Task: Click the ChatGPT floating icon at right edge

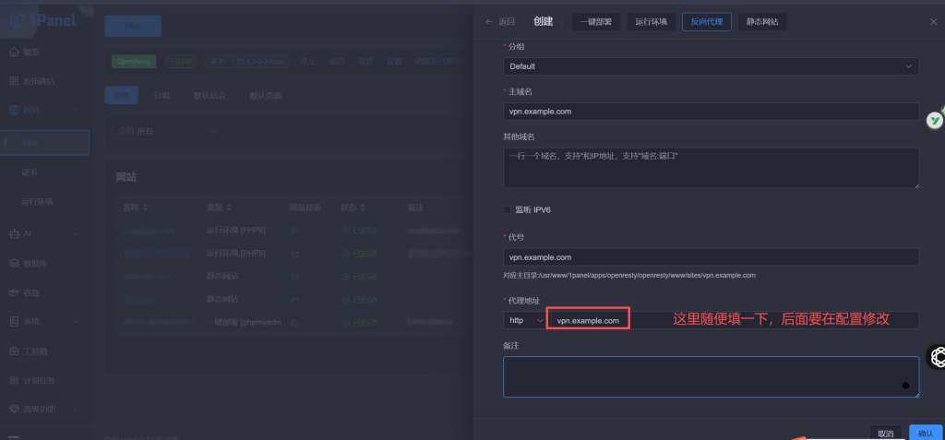Action: click(x=938, y=357)
